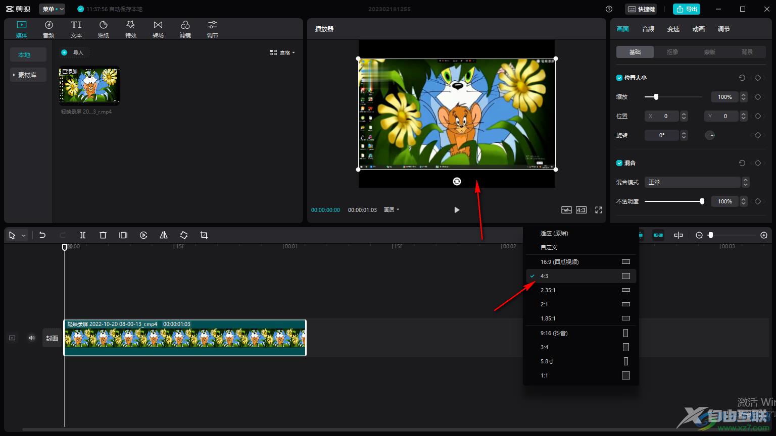Click the 导出 export button

tap(687, 9)
